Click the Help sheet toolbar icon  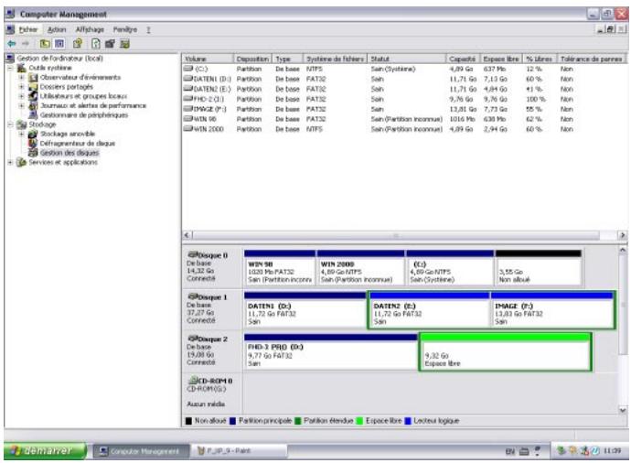[x=96, y=44]
